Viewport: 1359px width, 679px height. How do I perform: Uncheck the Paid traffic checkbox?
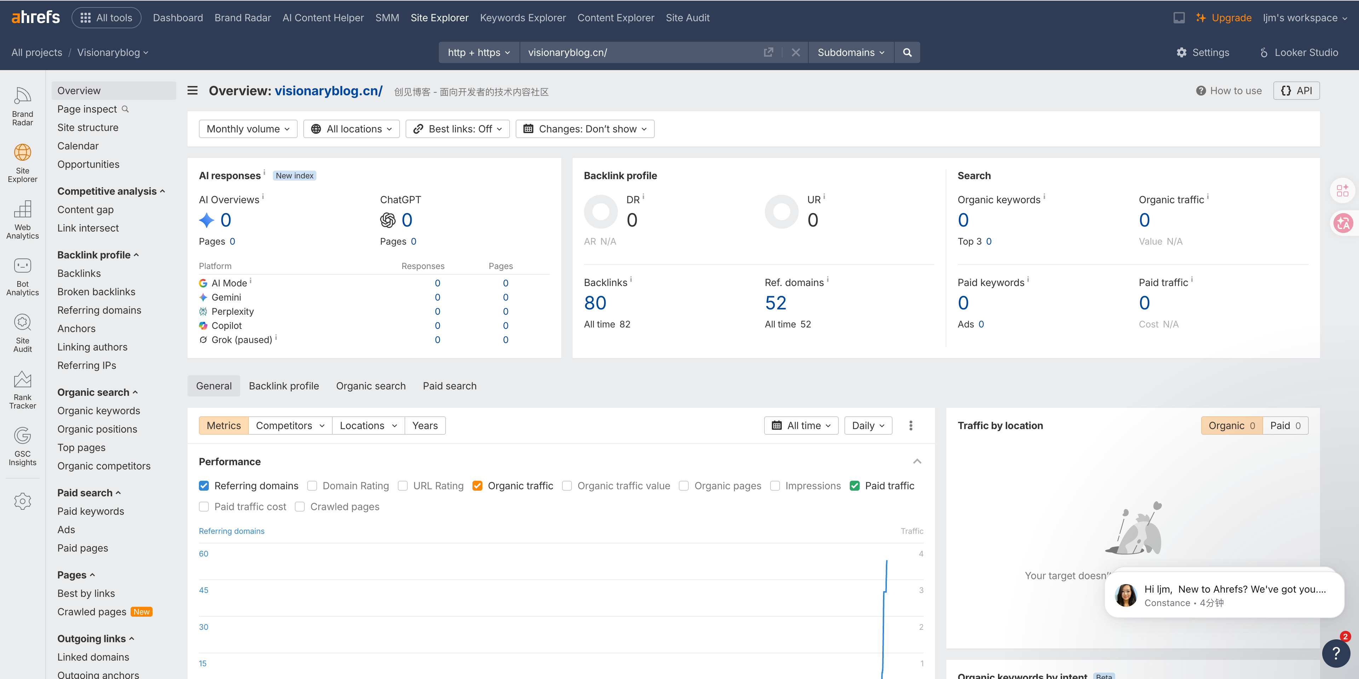click(855, 485)
